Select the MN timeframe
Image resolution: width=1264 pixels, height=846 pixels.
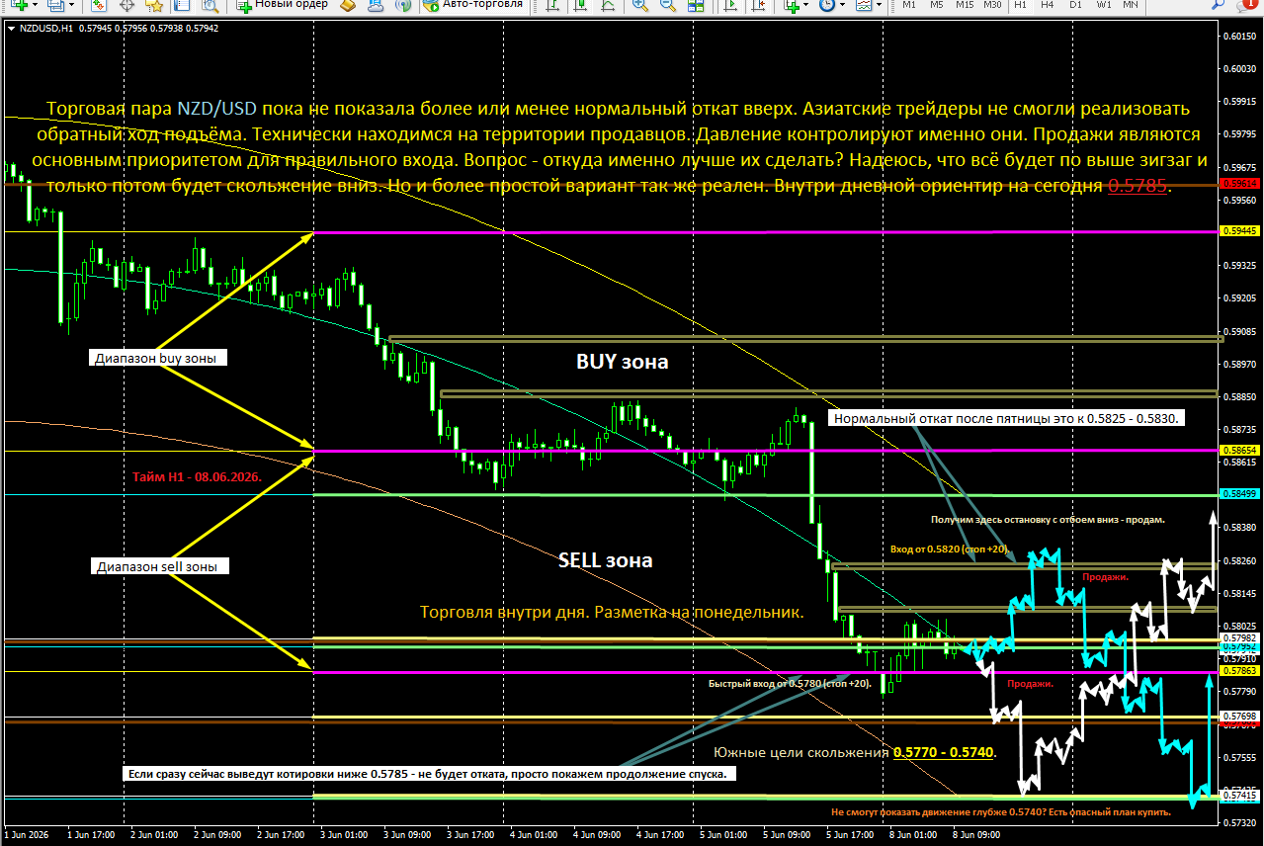[x=1131, y=5]
